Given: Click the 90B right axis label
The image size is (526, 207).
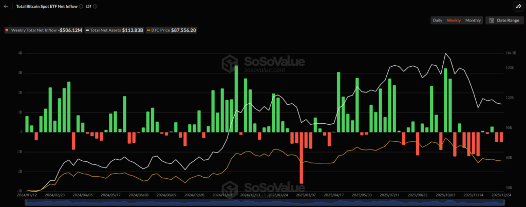Looking at the screenshot, I should 509,128.
